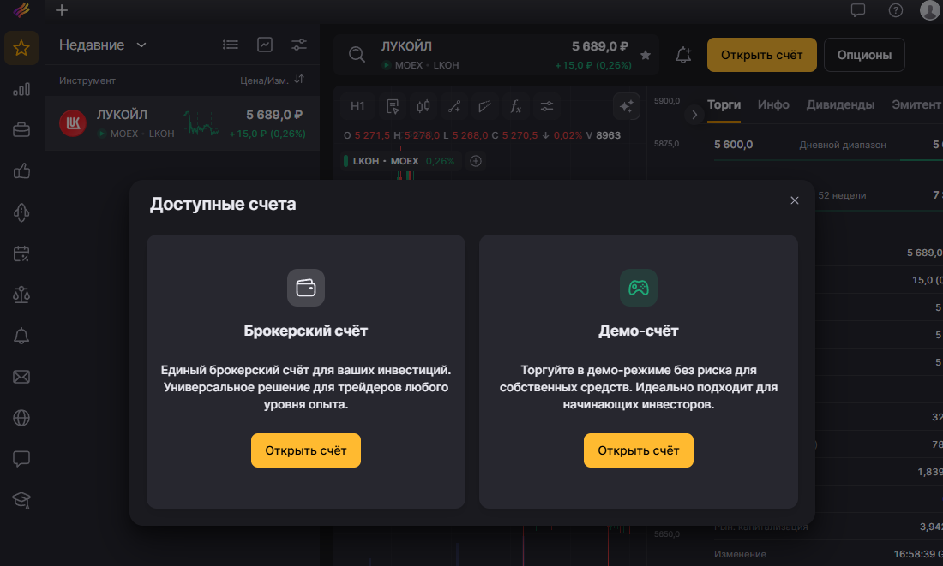This screenshot has width=943, height=566.
Task: Select the trading ideas thumbs-up icon
Action: coord(21,171)
